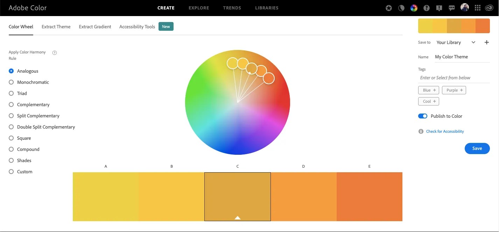Click the Apply Color Harmony Rule help icon

coord(54,52)
